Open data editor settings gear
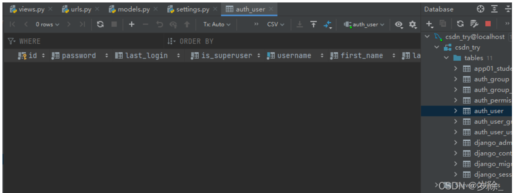Image resolution: width=514 pixels, height=193 pixels. 413,24
